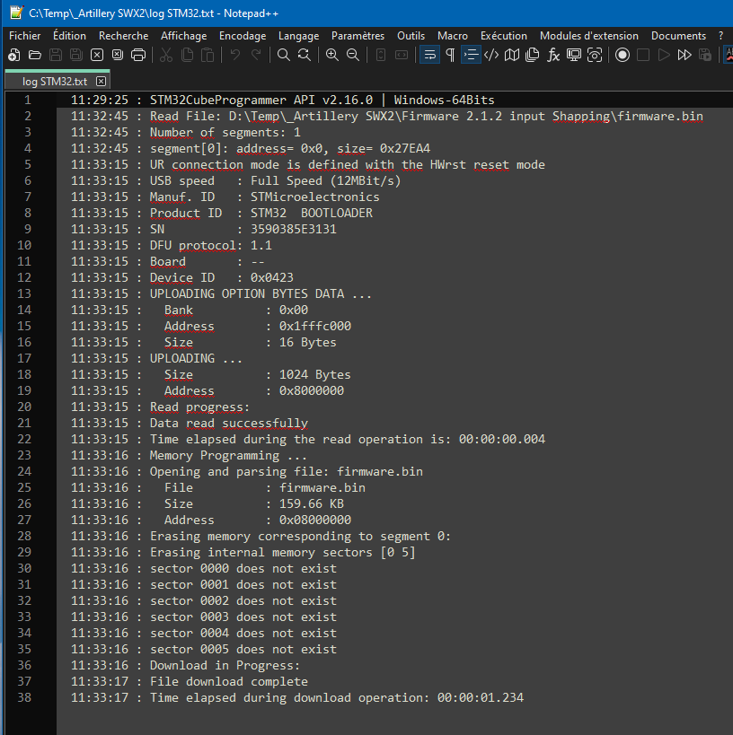The image size is (733, 735).
Task: Click the Playback macro triangle icon
Action: (664, 55)
